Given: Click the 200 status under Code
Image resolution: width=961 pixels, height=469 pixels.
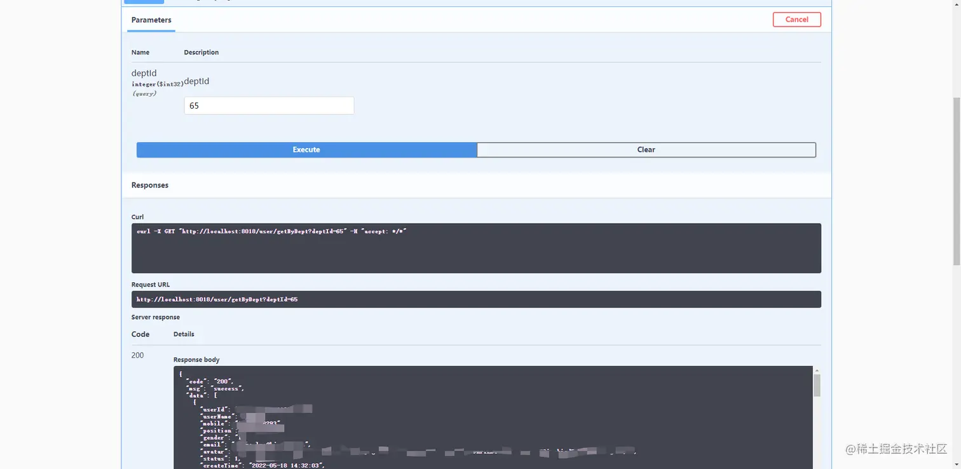Looking at the screenshot, I should (138, 355).
